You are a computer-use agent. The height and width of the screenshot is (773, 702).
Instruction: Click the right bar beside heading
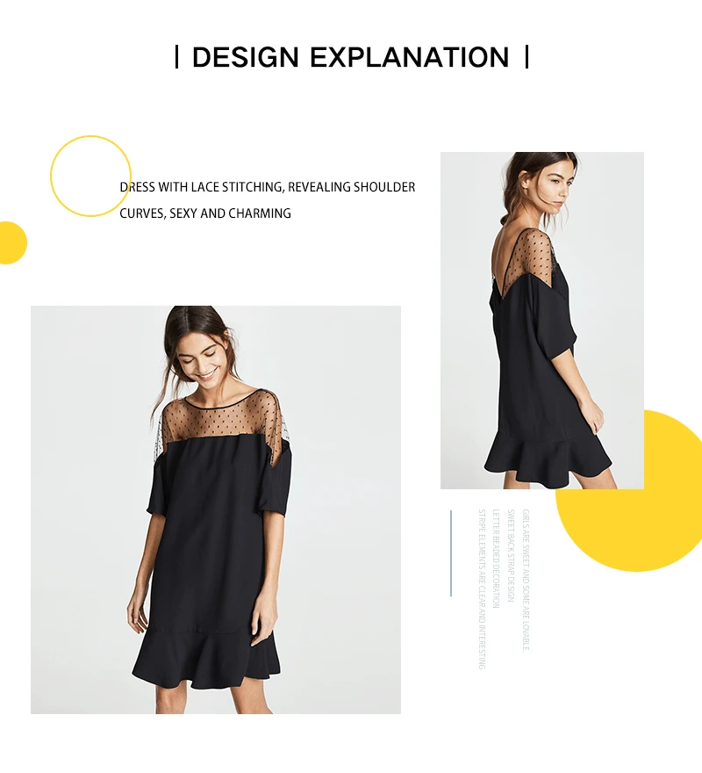pyautogui.click(x=527, y=57)
